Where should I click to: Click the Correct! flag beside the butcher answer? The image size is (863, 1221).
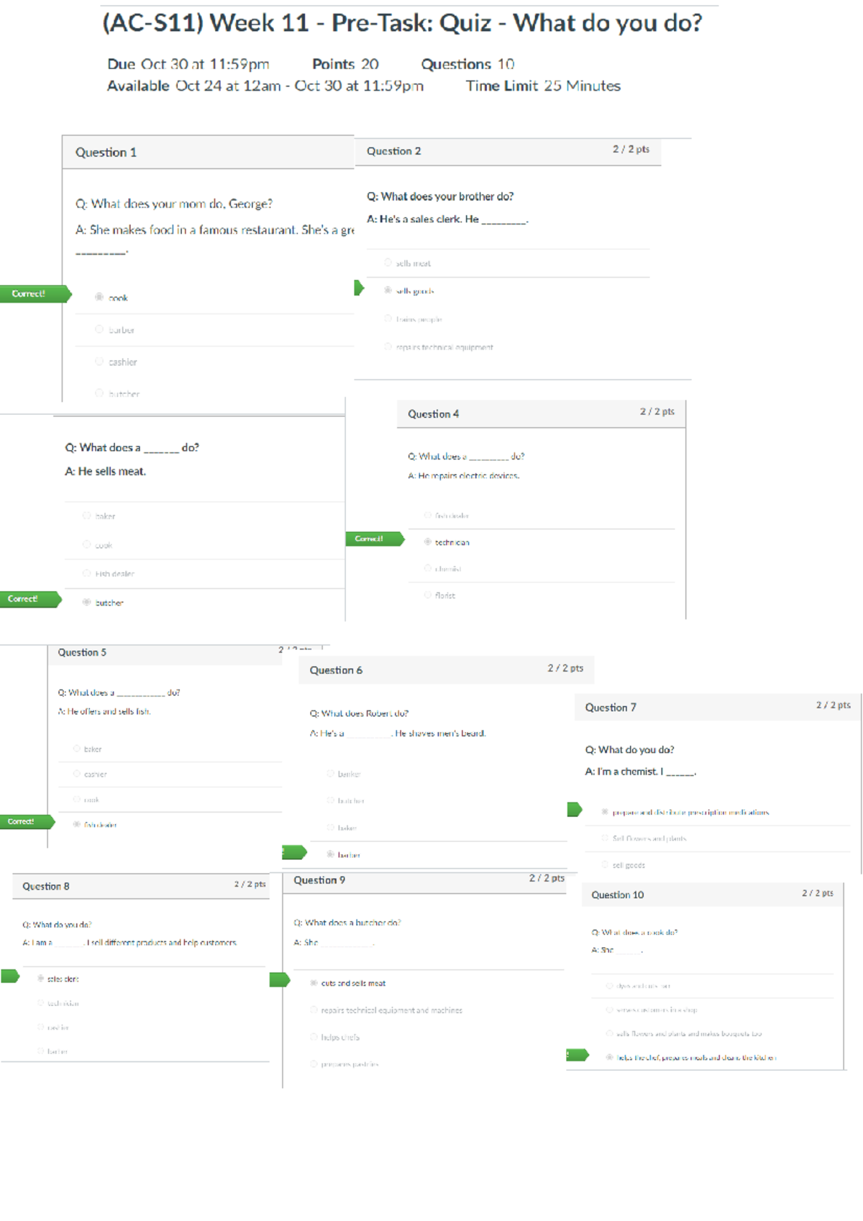click(27, 599)
